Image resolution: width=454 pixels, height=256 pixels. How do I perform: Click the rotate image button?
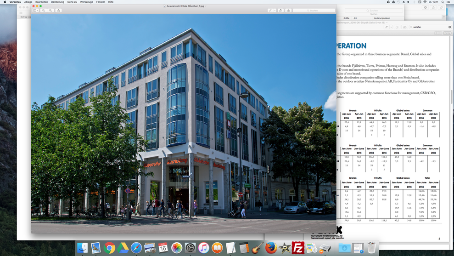[x=280, y=11]
